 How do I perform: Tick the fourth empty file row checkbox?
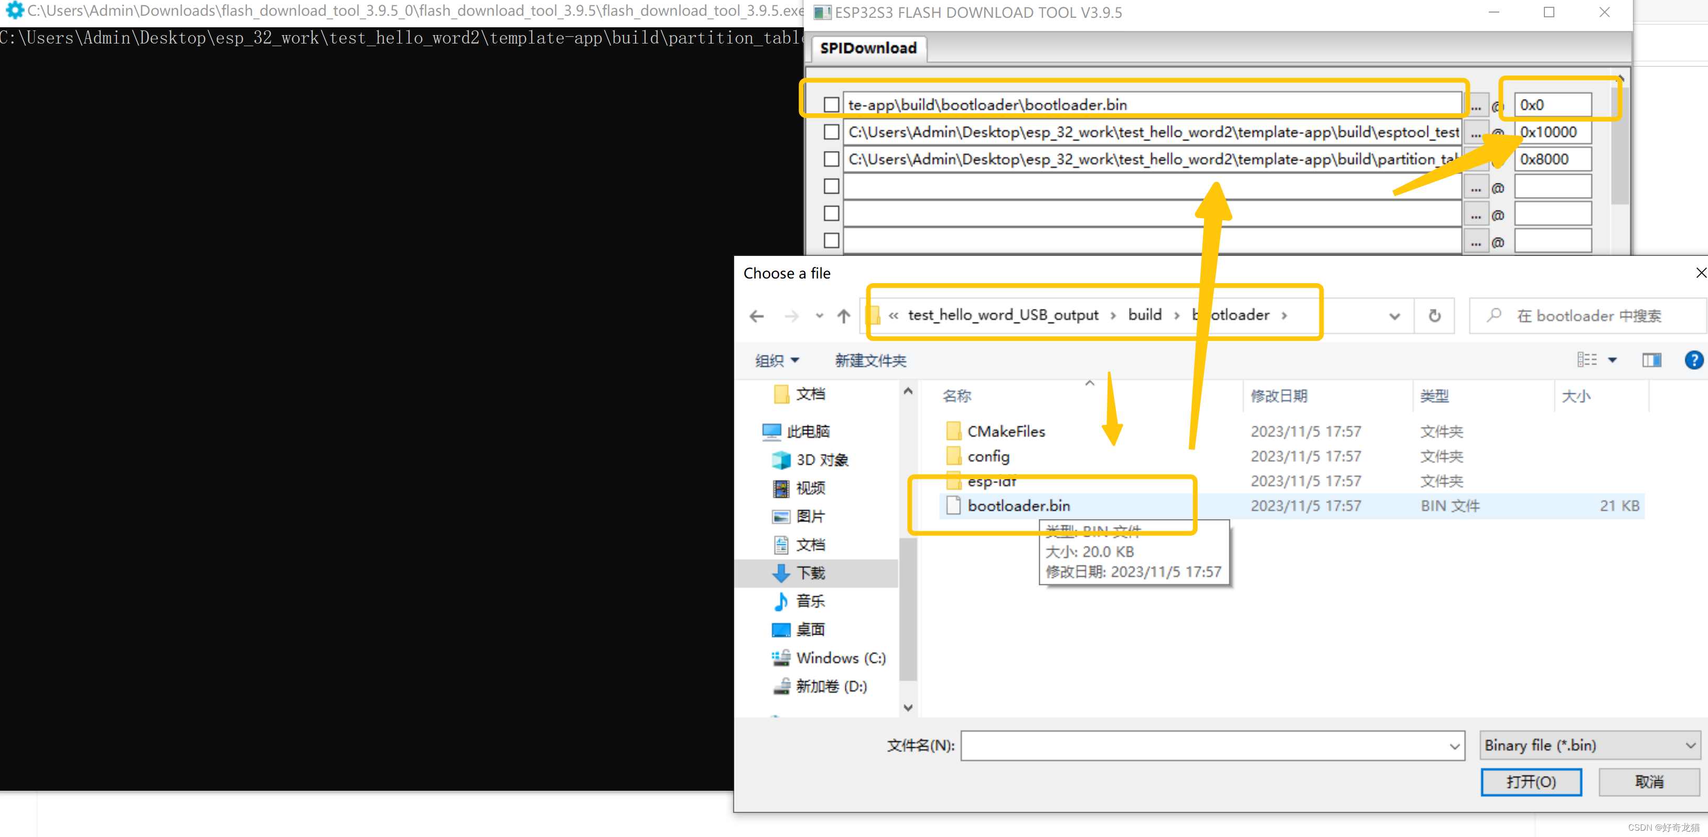click(x=831, y=186)
